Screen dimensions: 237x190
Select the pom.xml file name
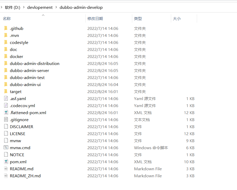[x=18, y=162]
